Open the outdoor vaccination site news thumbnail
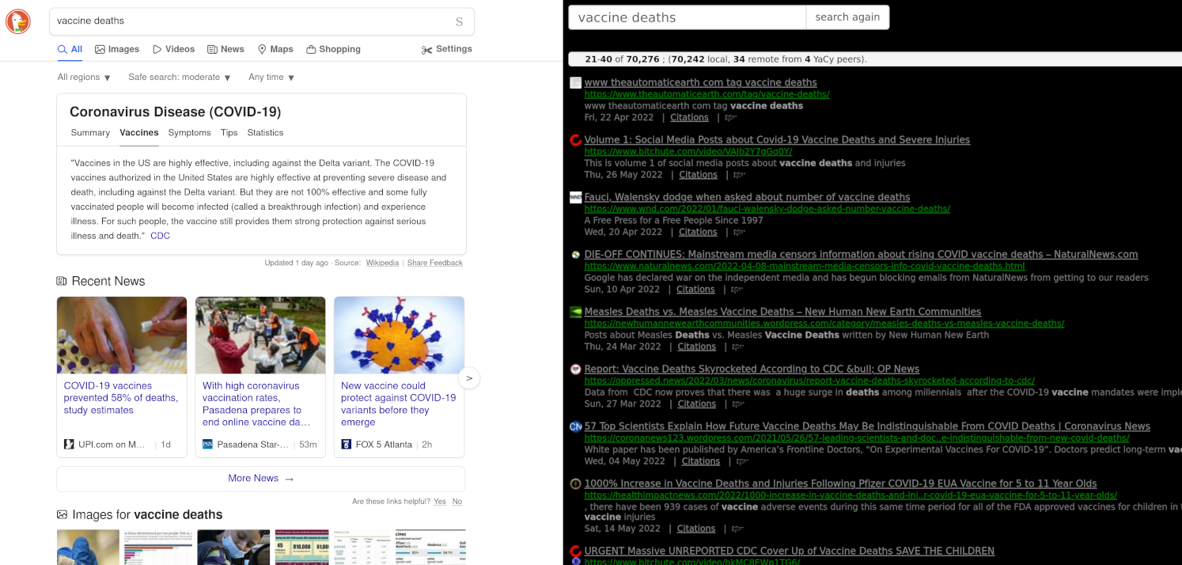 [260, 335]
